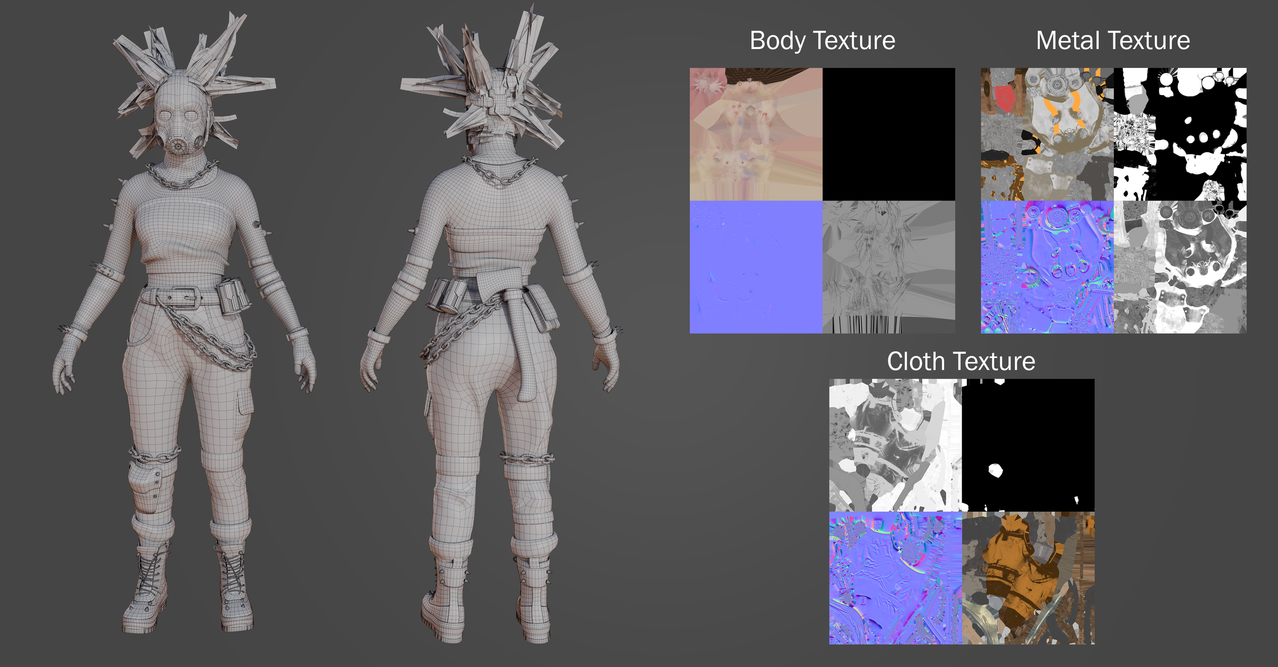
Task: Open the skin-colored Body base color map
Action: 756,134
